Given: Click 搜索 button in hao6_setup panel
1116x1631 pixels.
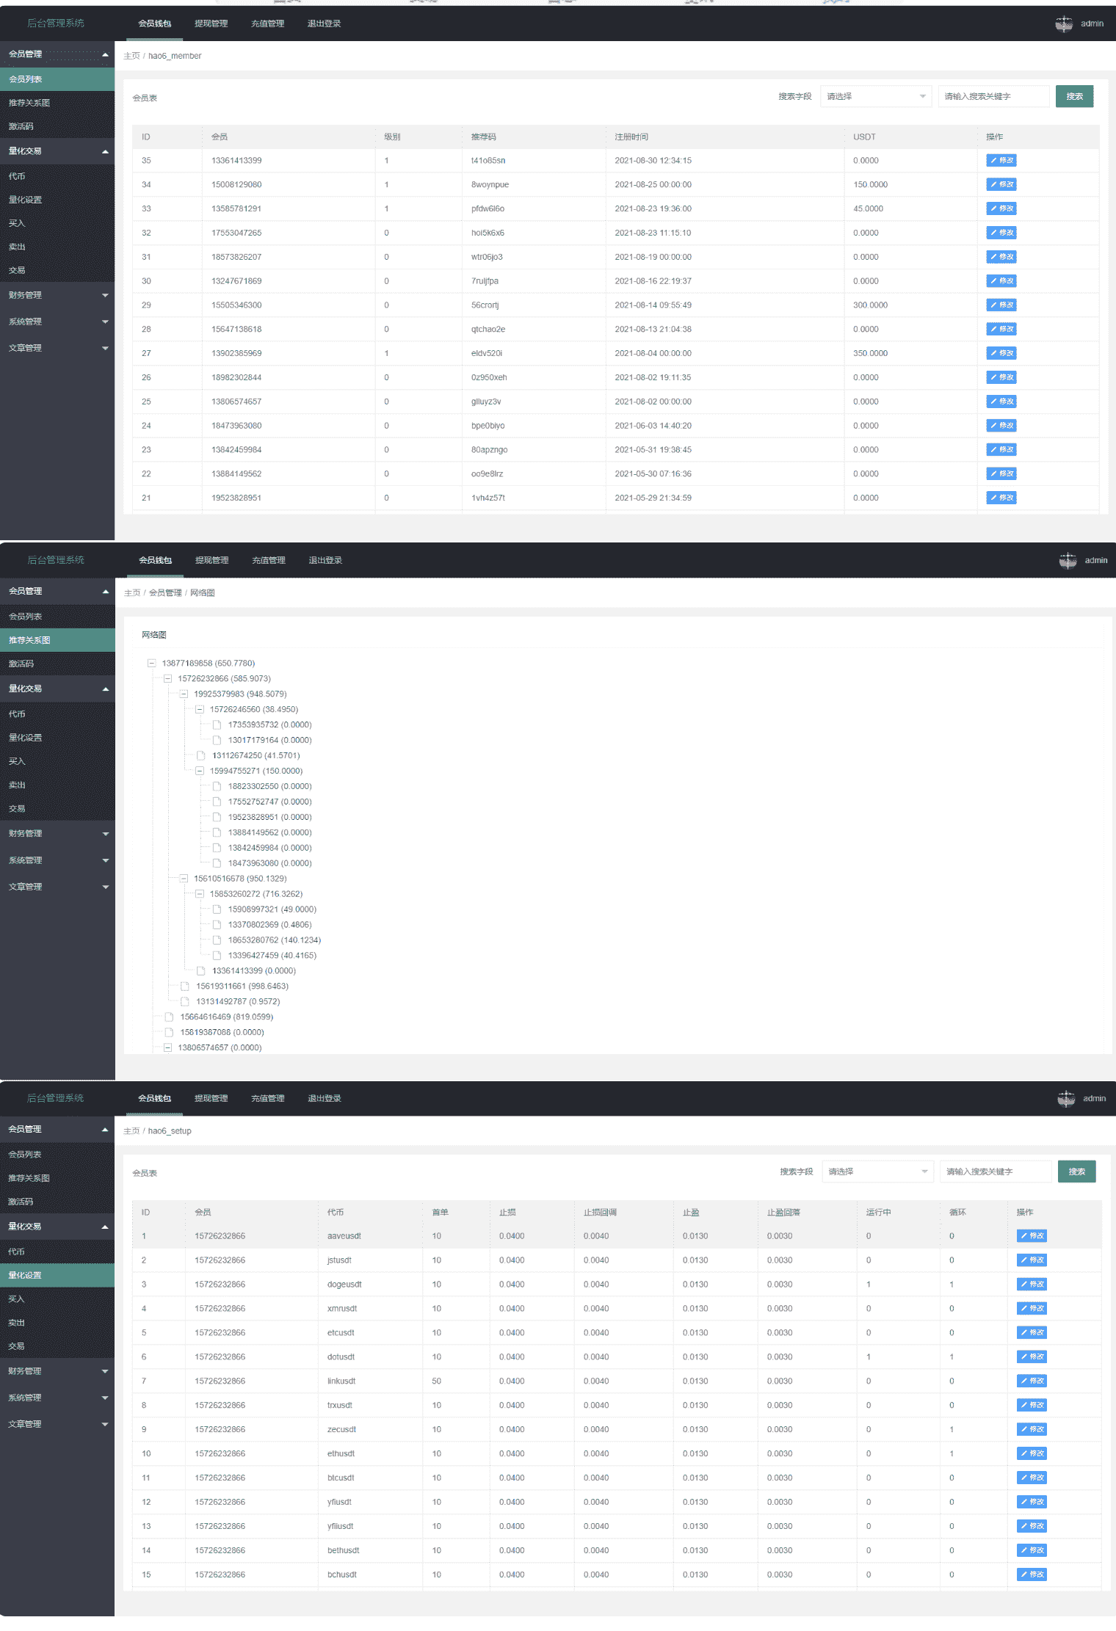Looking at the screenshot, I should coord(1077,1172).
